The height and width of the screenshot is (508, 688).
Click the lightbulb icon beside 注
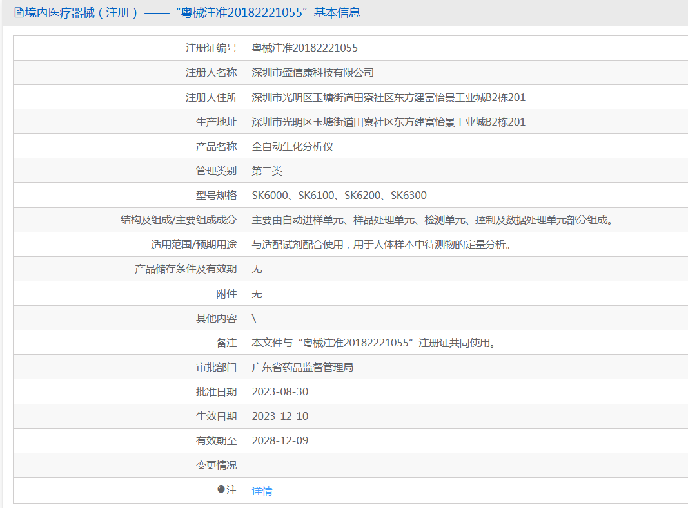[x=221, y=490]
